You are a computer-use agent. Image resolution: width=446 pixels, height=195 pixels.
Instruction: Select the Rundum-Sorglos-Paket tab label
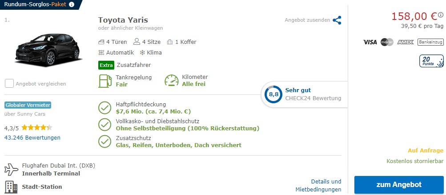point(35,4)
